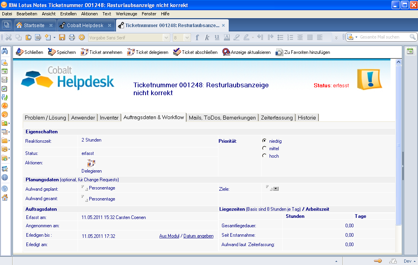Expand the toolbar overflow chevron
418x265 pixels.
tap(337, 38)
